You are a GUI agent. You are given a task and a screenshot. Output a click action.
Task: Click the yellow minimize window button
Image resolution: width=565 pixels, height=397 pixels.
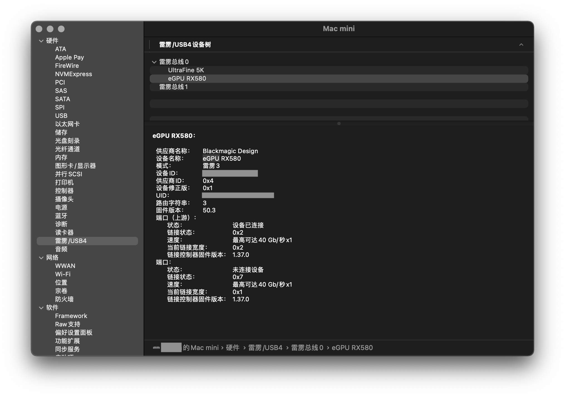pyautogui.click(x=50, y=29)
